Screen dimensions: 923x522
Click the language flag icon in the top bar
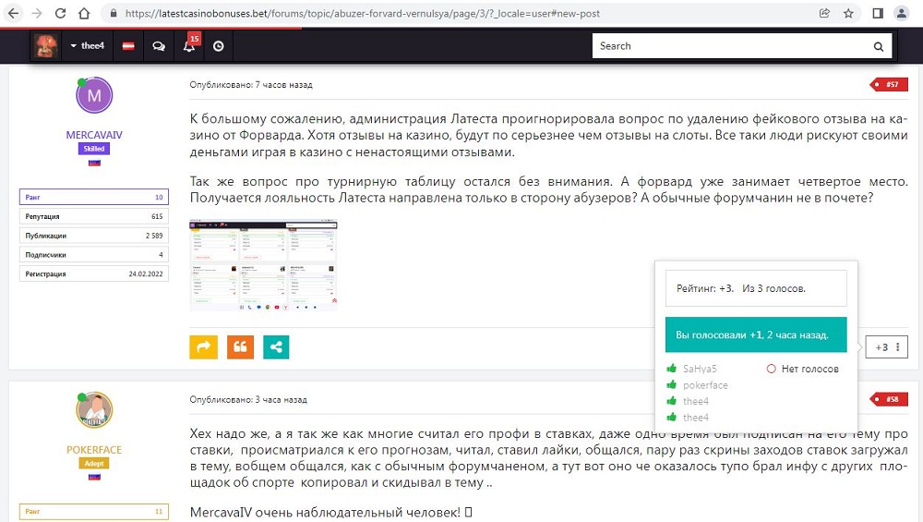(128, 46)
